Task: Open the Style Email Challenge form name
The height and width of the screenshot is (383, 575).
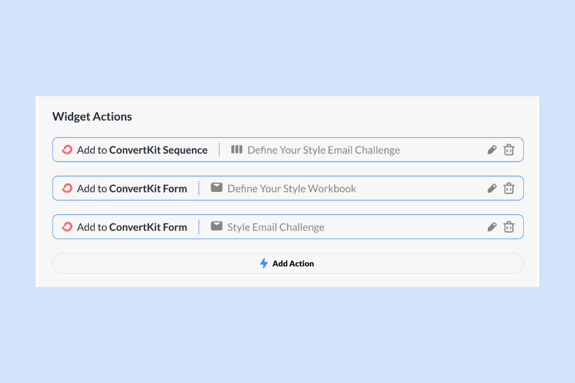Action: pos(276,227)
